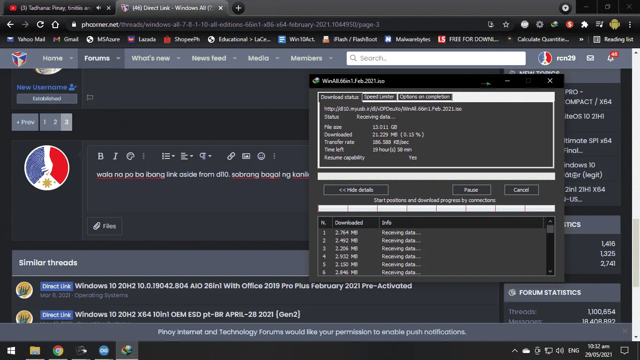
Task: Select the Download status tab
Action: 340,97
